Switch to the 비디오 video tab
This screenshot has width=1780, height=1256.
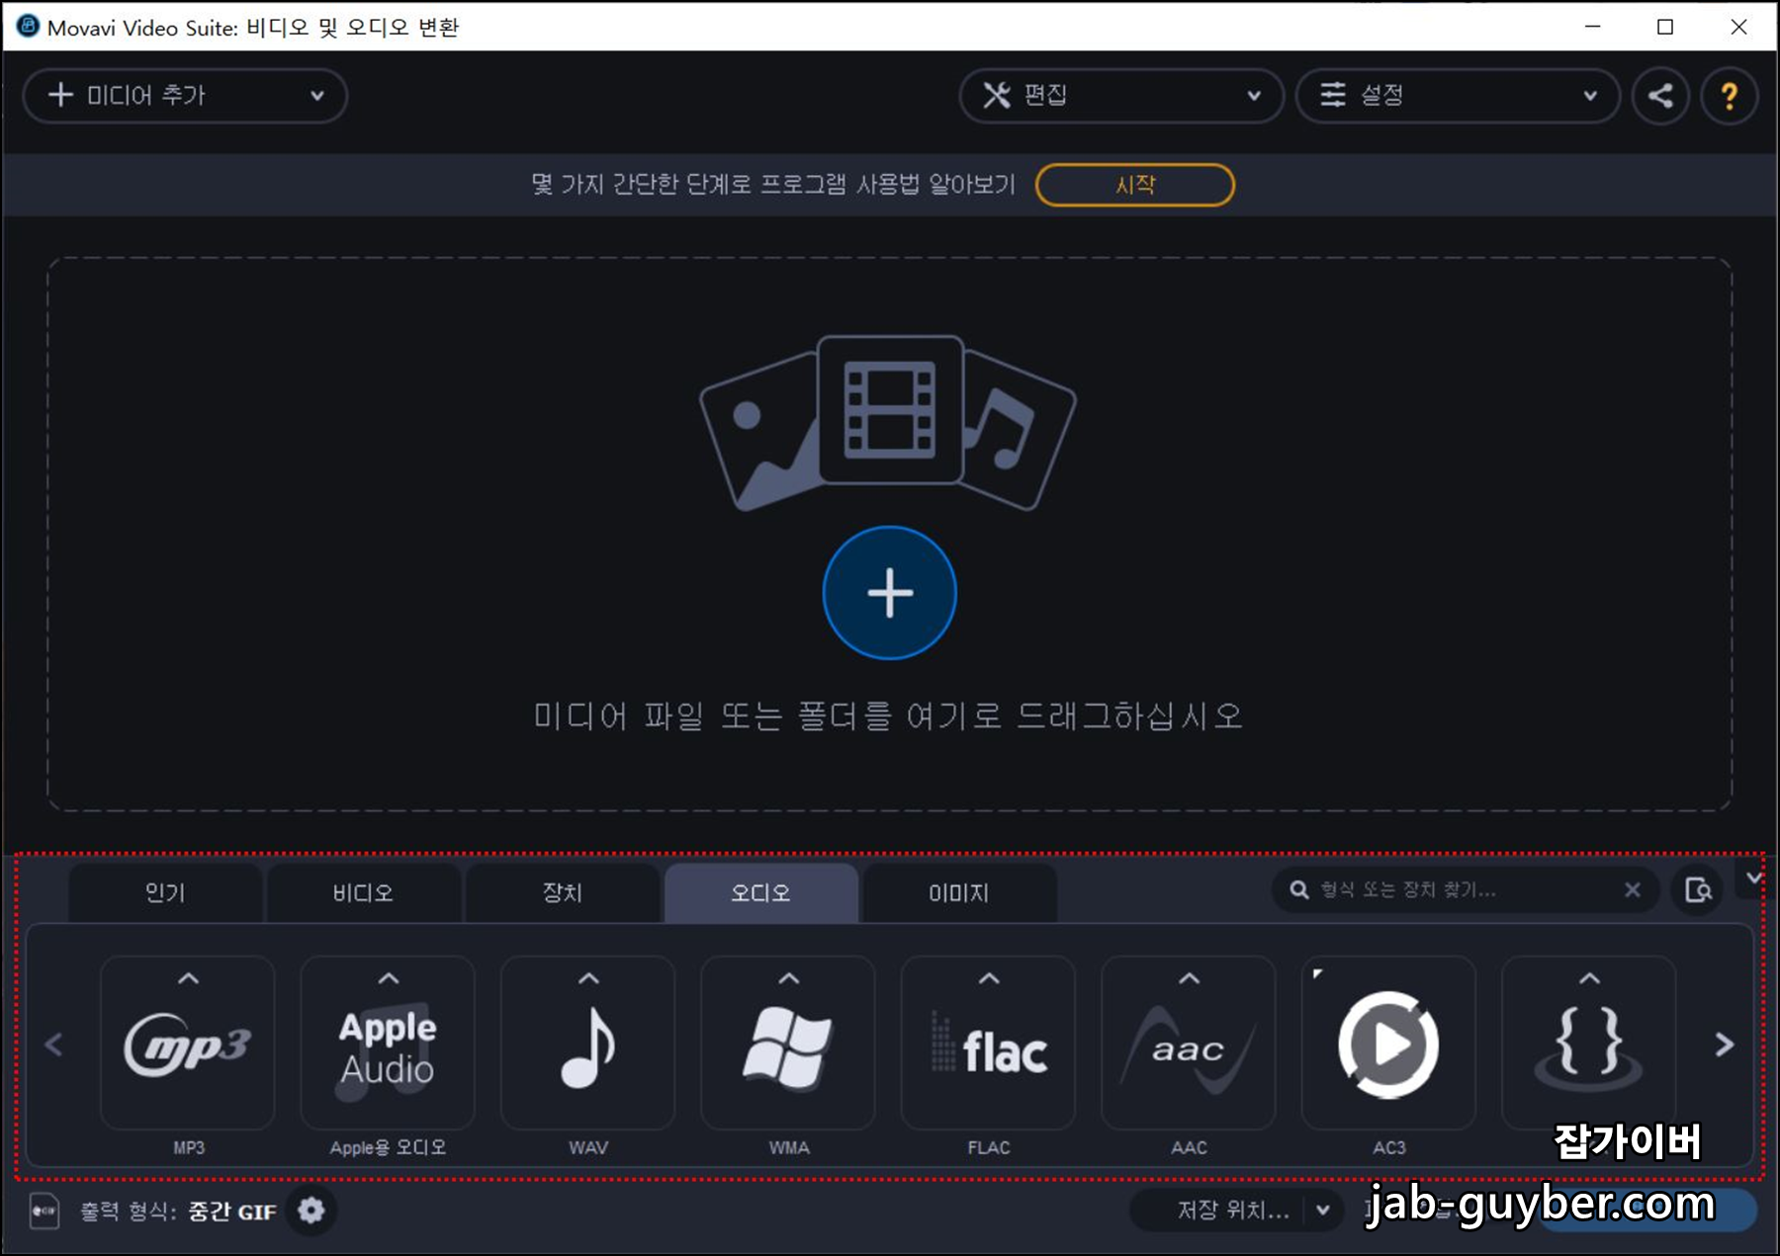tap(363, 893)
